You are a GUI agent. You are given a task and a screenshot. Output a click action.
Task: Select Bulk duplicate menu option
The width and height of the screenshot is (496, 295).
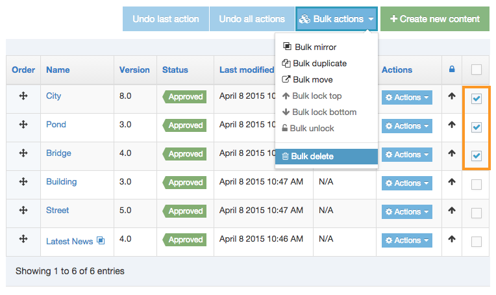coord(320,64)
